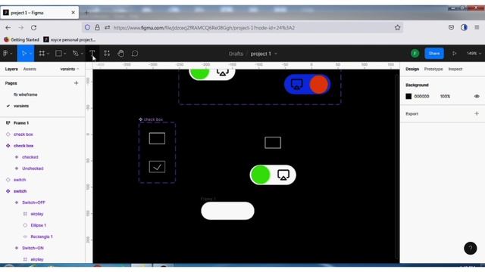Add a new page with plus icon

[x=76, y=83]
